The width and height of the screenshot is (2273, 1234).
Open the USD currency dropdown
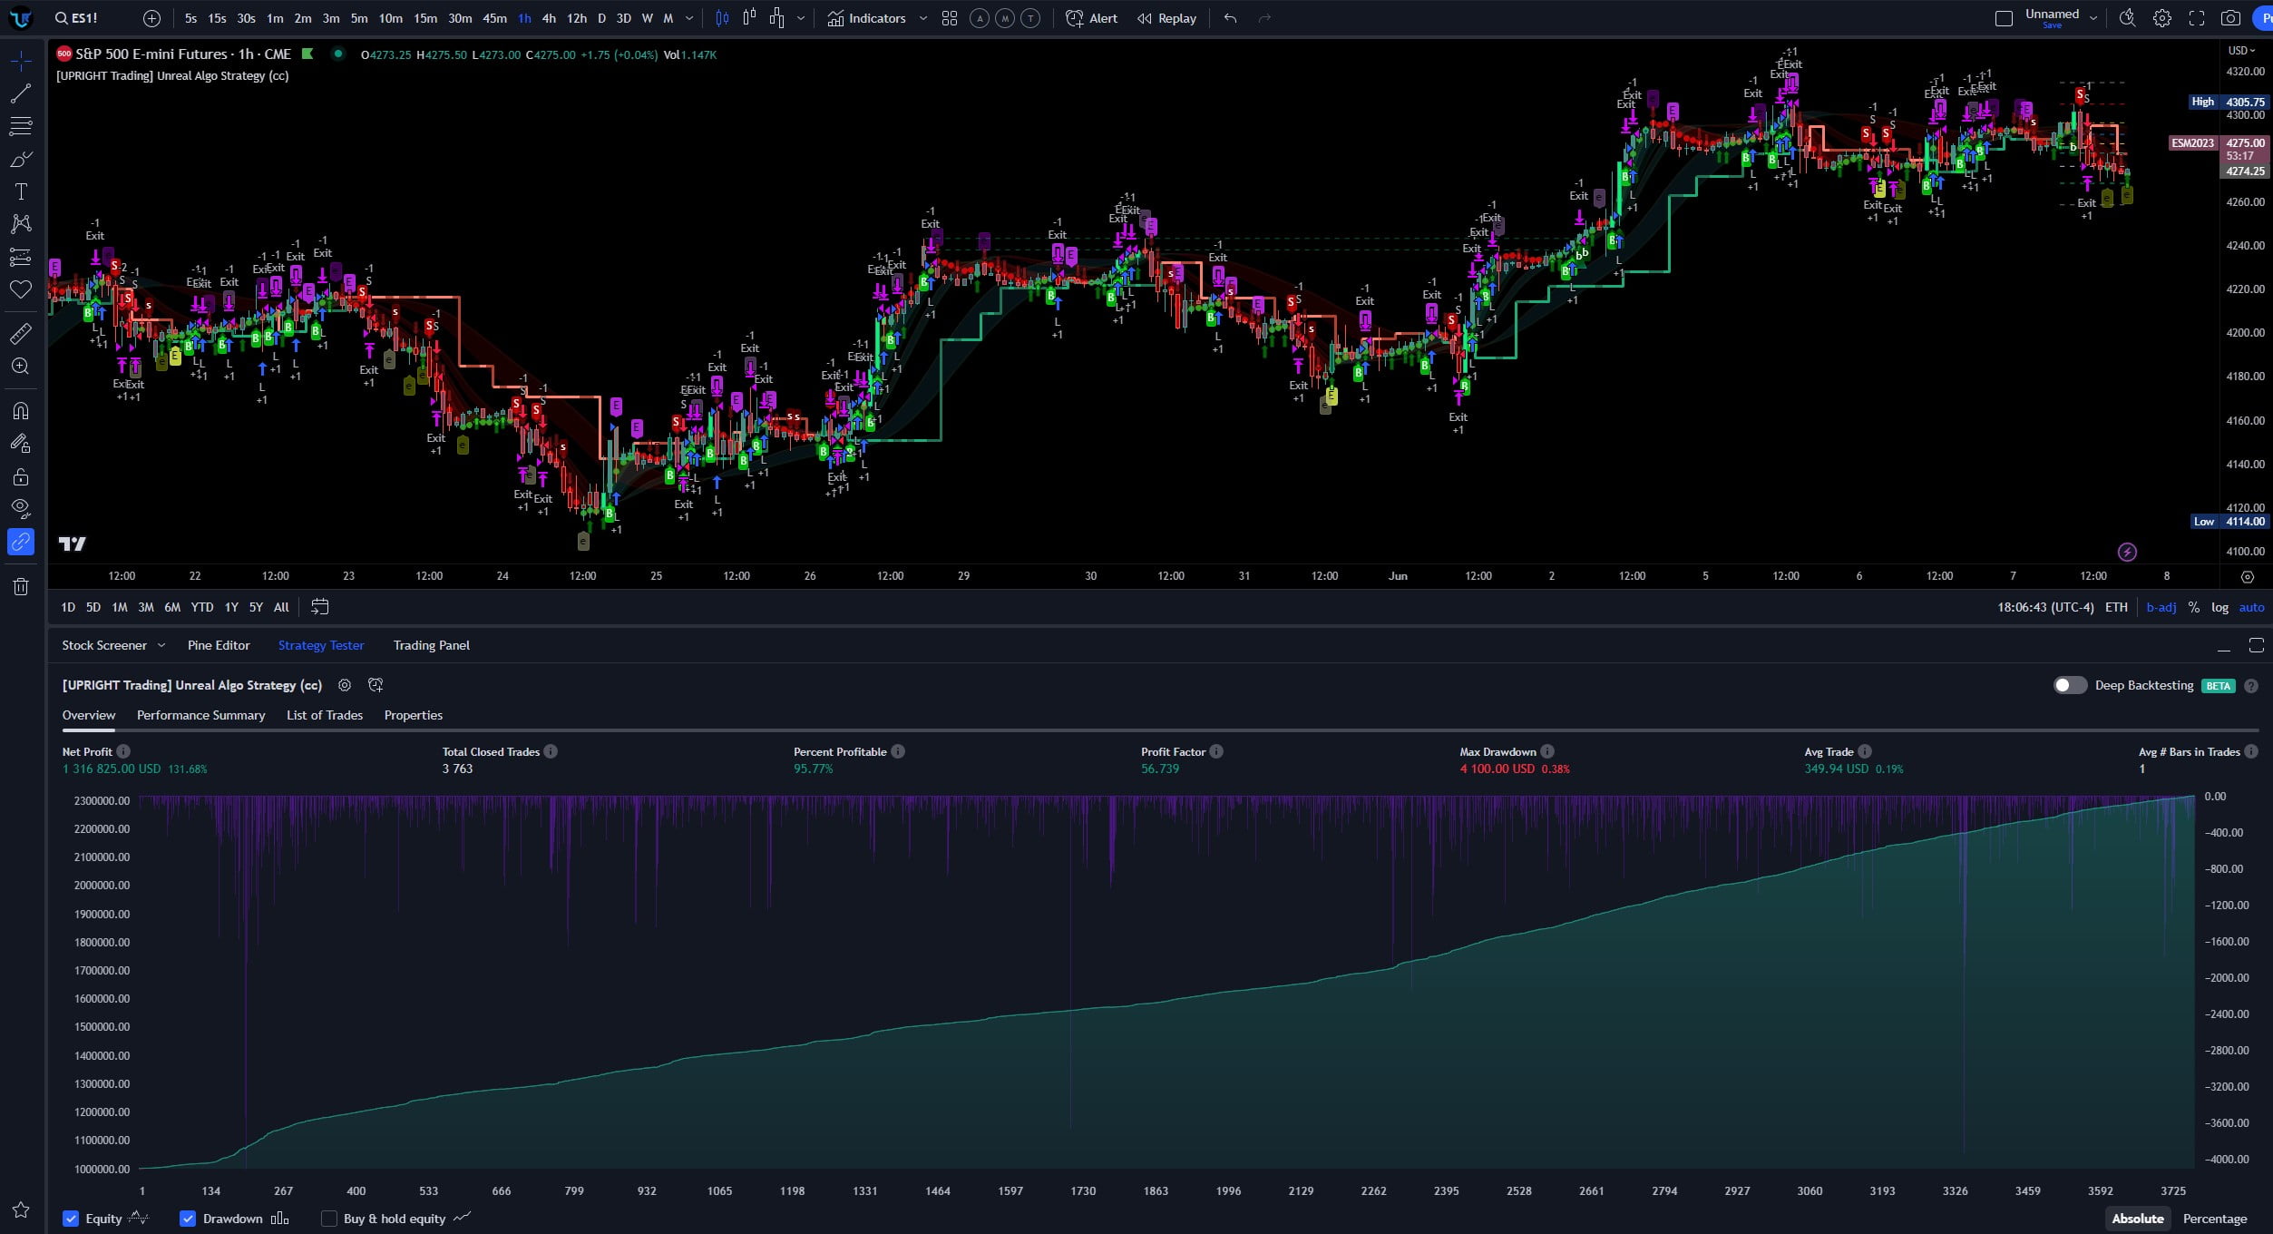click(2240, 51)
